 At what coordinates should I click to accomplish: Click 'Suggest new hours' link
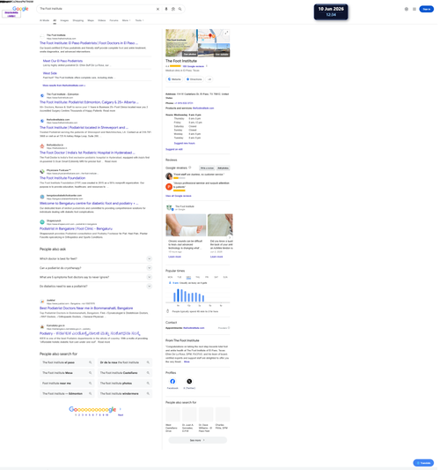(x=184, y=143)
